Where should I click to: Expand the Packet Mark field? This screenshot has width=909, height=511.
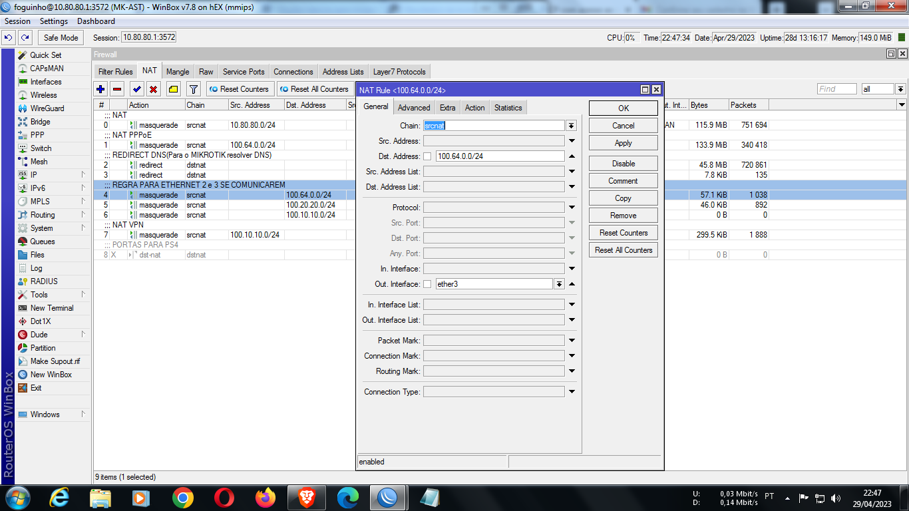[572, 341]
